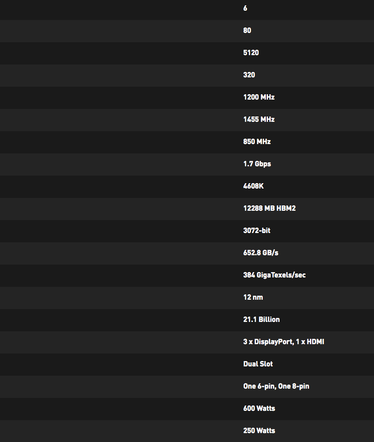Select the "12288 MB HBM2" memory entry
The width and height of the screenshot is (374, 442).
pyautogui.click(x=269, y=209)
